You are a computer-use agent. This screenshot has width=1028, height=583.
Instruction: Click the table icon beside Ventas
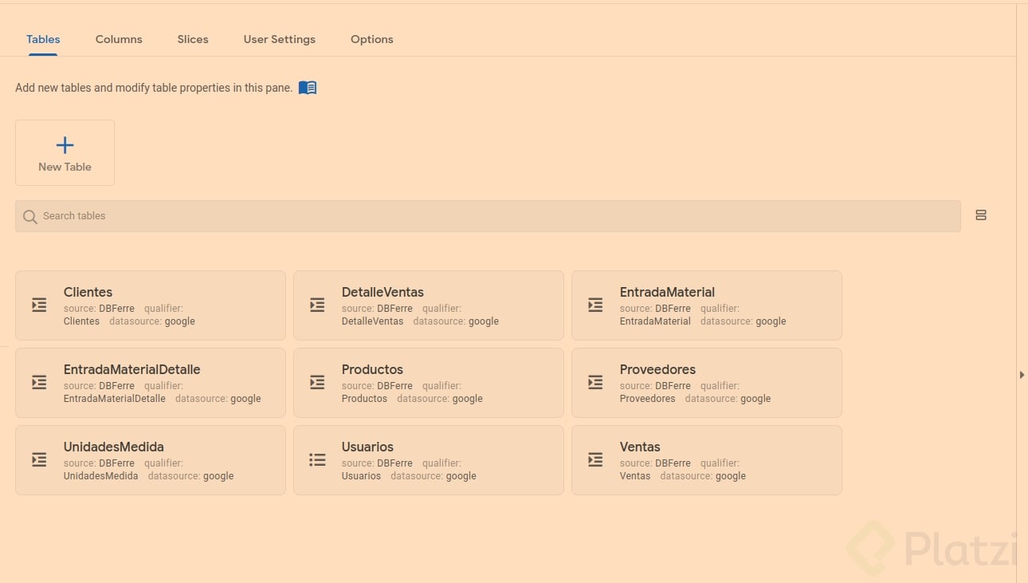point(595,459)
